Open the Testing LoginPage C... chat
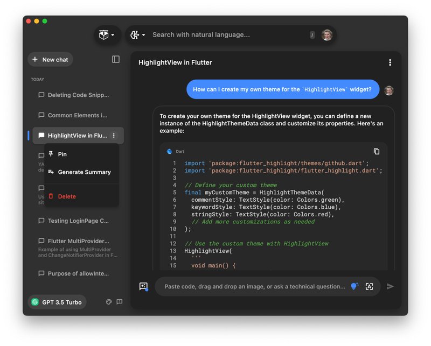431x346 pixels. coord(78,221)
